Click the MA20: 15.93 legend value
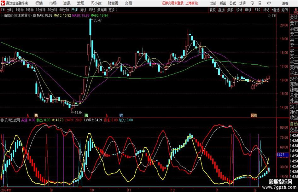298x192 pixels. [x=81, y=15]
